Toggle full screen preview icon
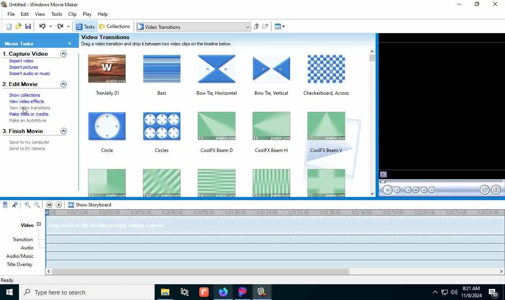Image resolution: width=505 pixels, height=300 pixels. (383, 174)
